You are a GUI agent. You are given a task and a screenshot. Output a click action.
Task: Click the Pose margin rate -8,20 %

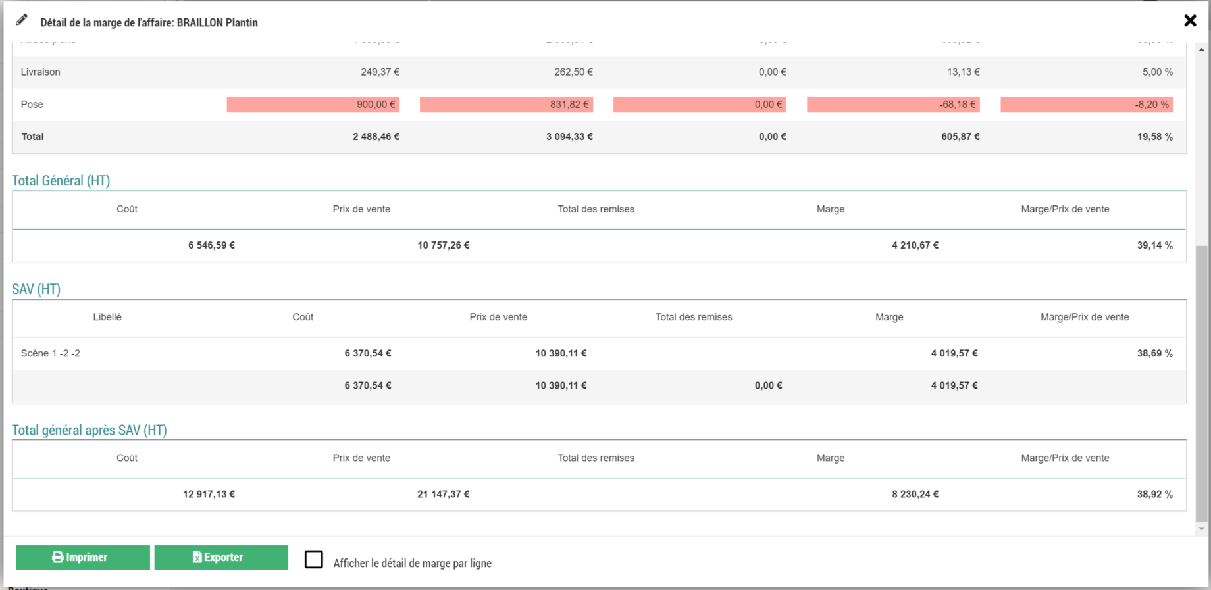click(x=1087, y=105)
